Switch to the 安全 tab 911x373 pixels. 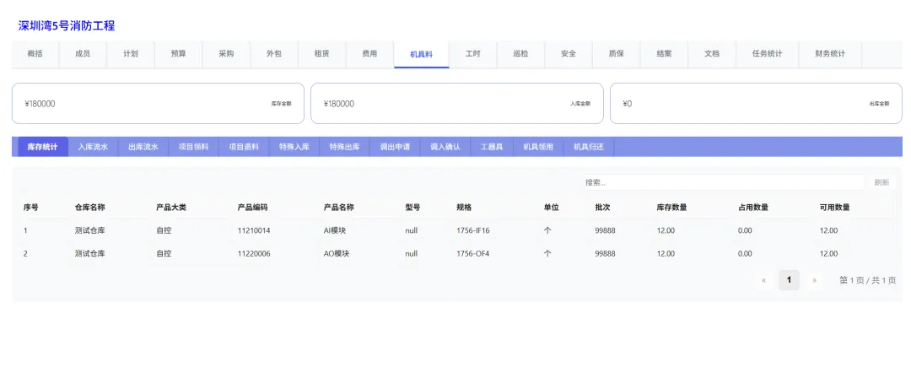[569, 54]
